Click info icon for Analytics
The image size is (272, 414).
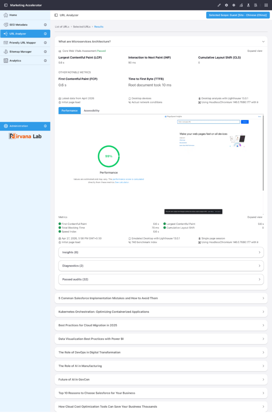45,61
